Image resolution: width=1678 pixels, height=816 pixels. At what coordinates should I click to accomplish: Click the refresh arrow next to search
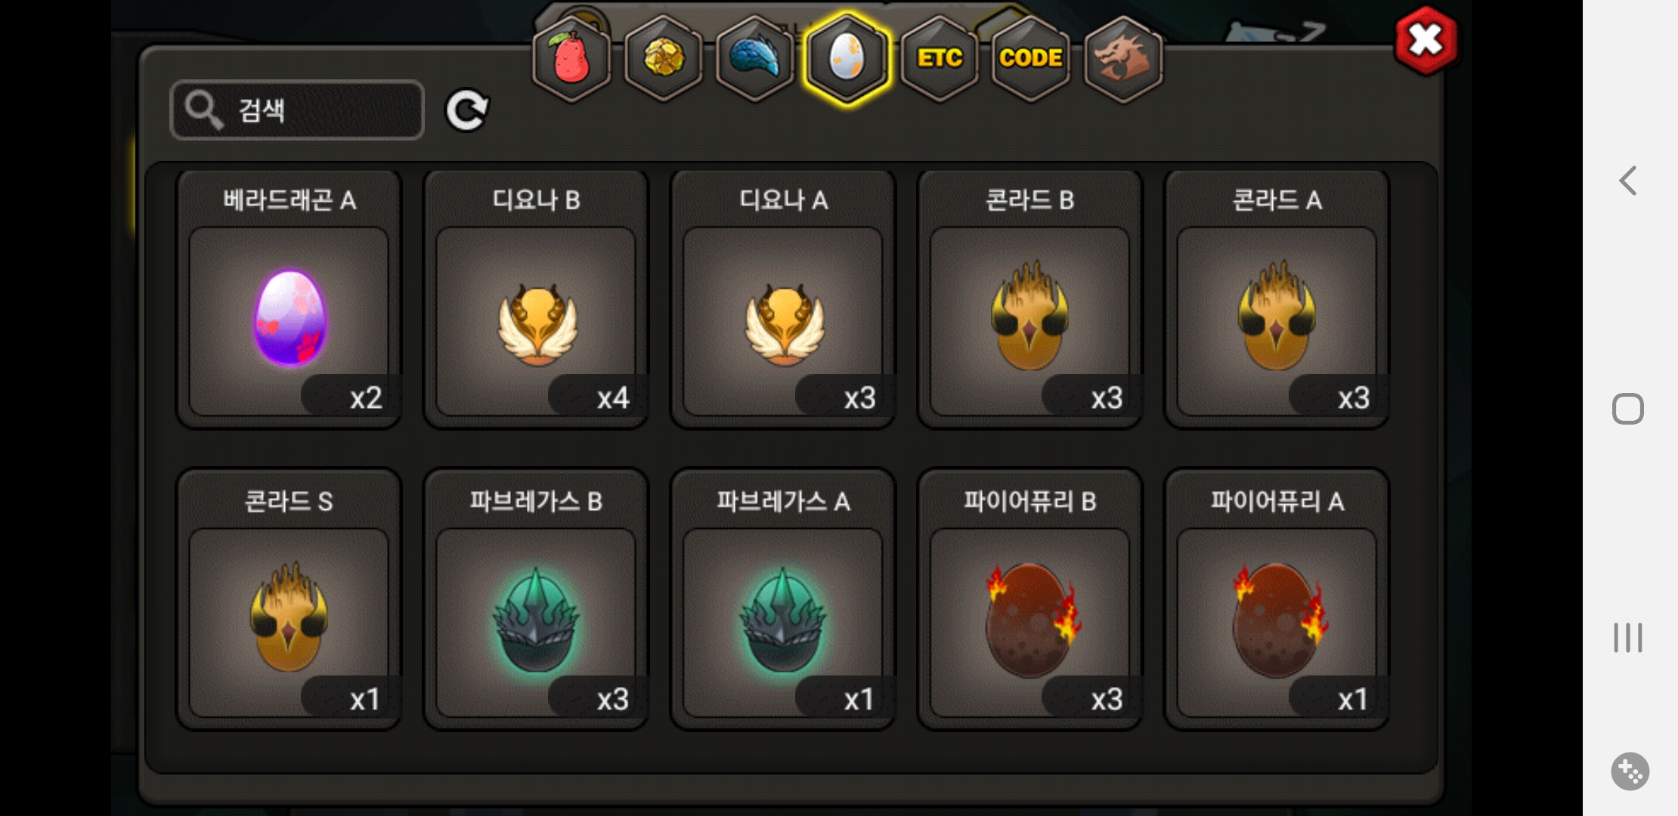[x=467, y=111]
